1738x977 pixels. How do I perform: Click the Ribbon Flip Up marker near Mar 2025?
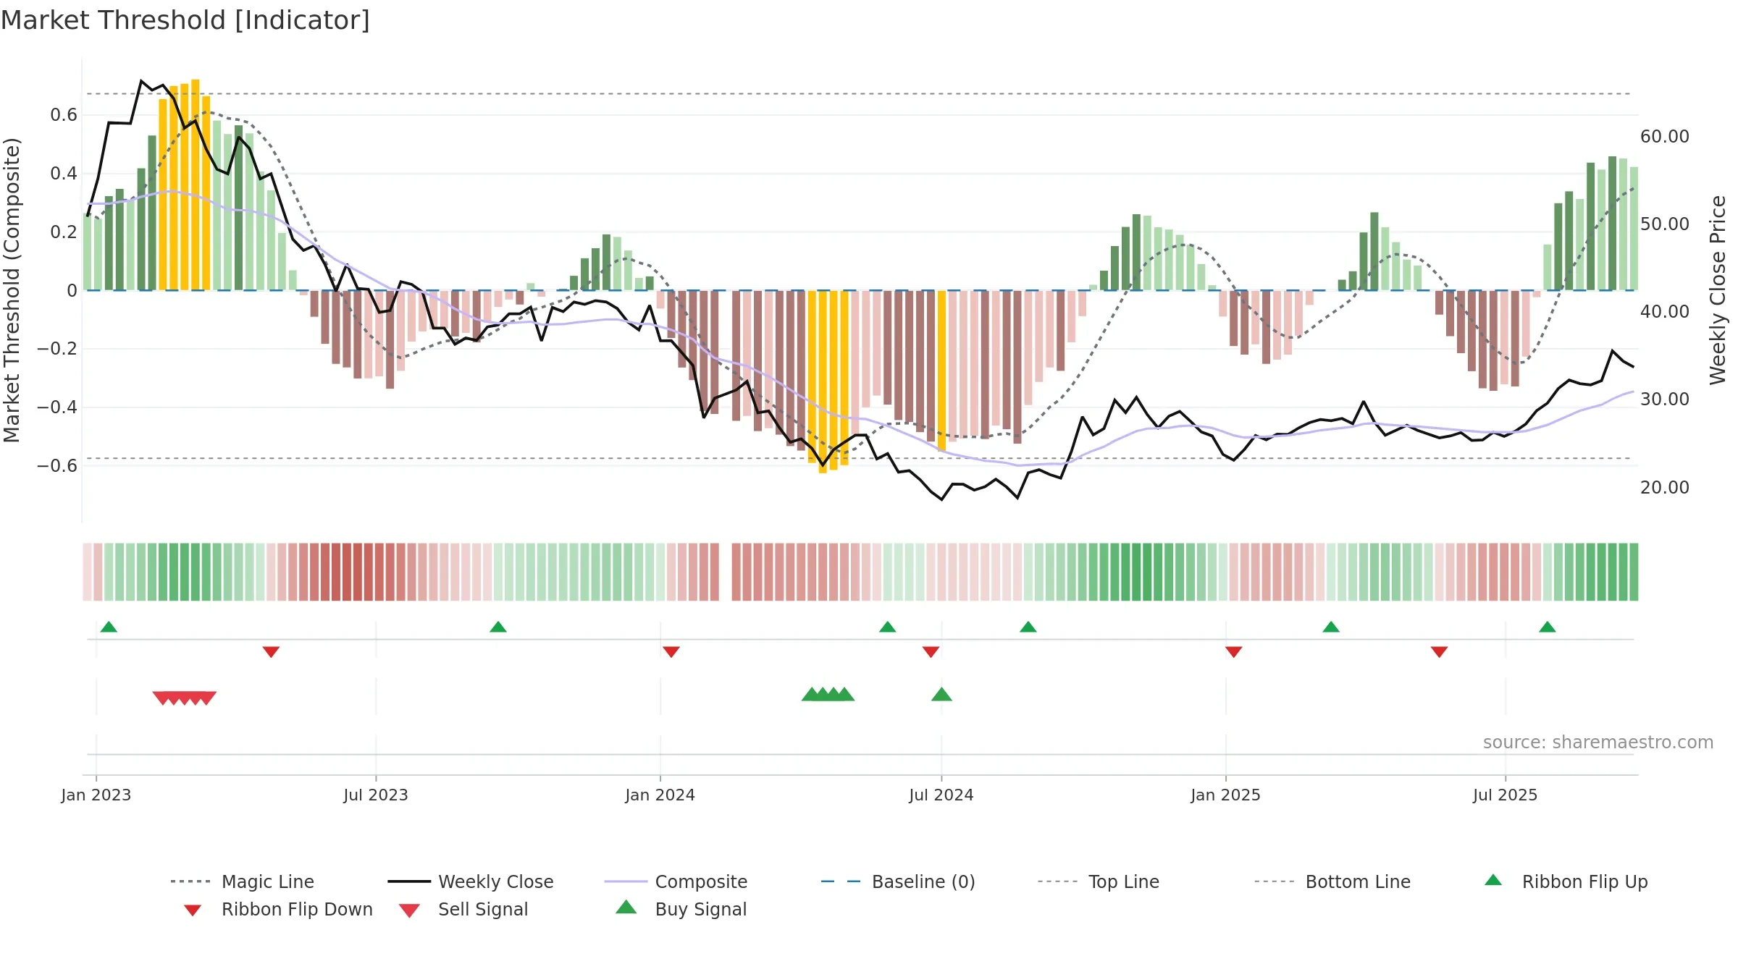pyautogui.click(x=1331, y=627)
